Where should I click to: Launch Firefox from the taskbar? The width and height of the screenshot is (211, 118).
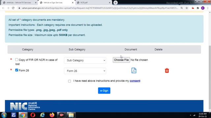click(52, 115)
